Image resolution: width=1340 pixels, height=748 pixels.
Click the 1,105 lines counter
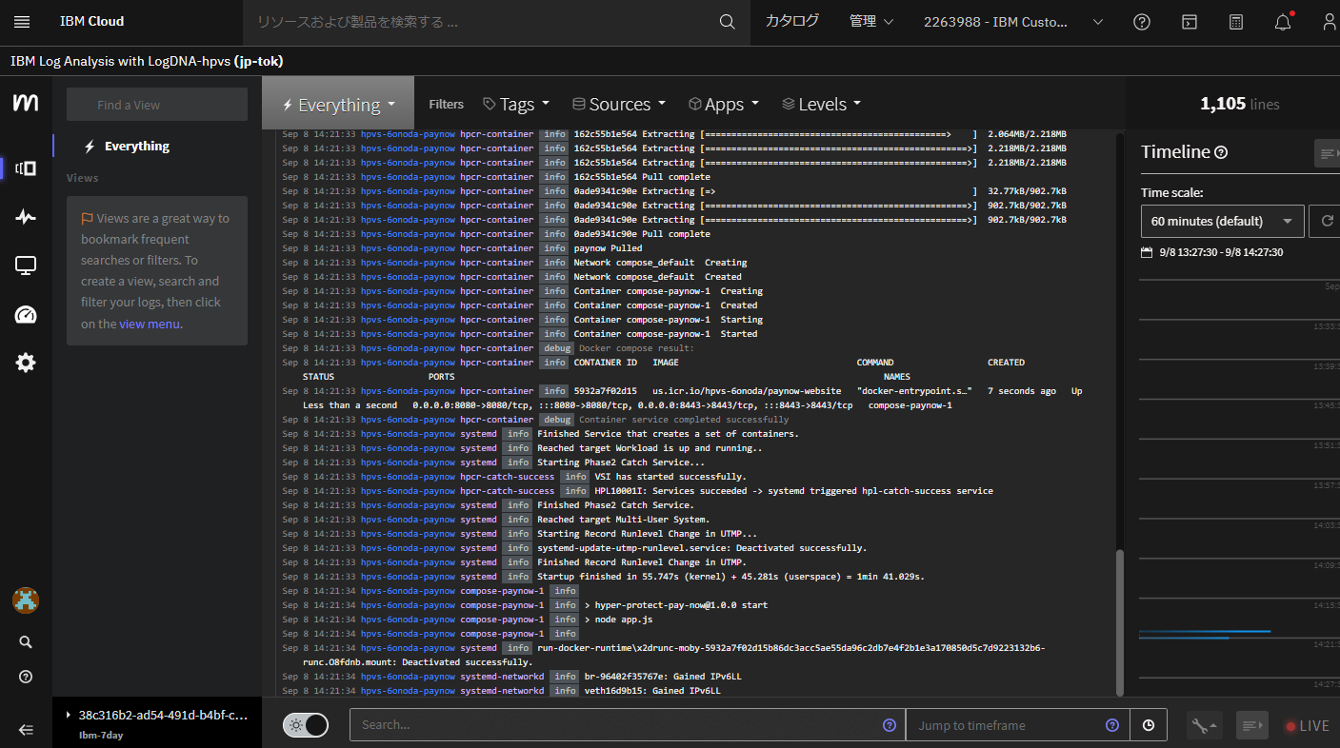click(x=1239, y=104)
